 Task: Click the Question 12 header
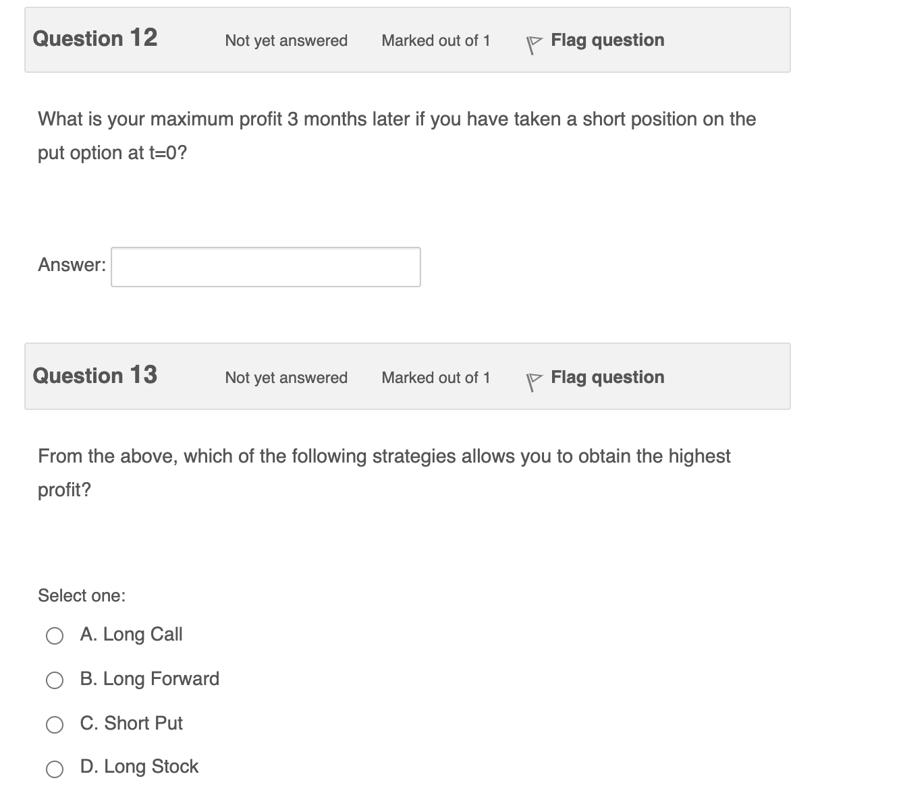point(94,38)
